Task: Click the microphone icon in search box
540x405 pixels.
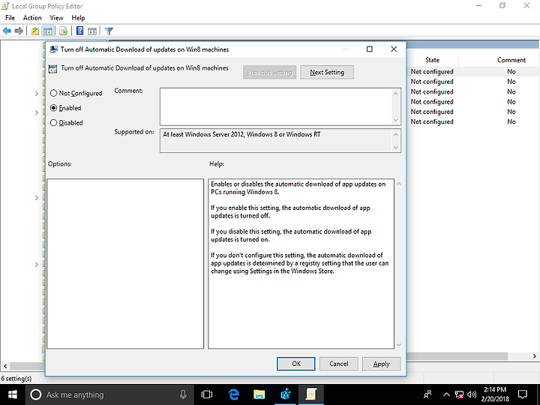Action: point(184,394)
